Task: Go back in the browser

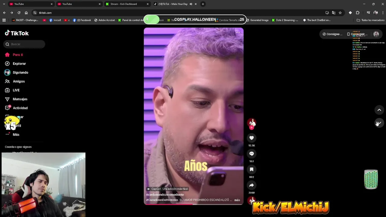Action: [4, 13]
